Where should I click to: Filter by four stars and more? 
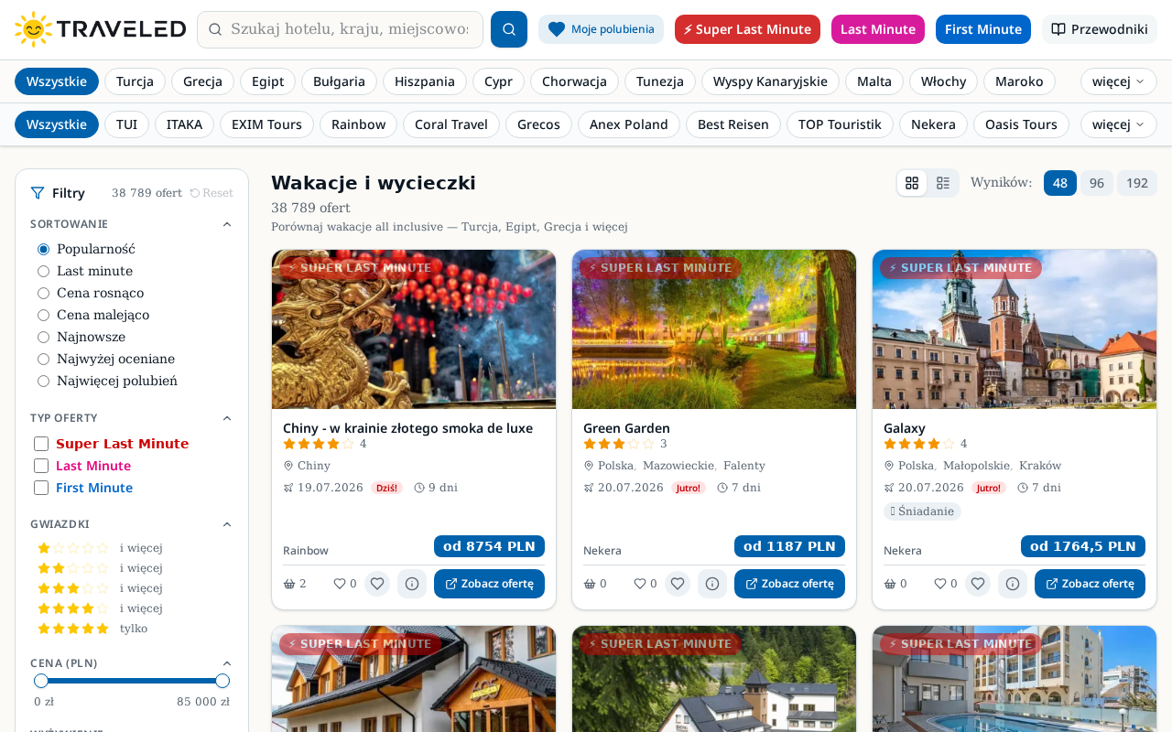pos(100,608)
